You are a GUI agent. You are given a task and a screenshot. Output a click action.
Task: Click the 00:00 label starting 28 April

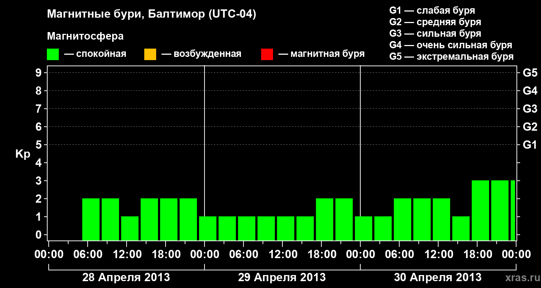click(x=48, y=255)
